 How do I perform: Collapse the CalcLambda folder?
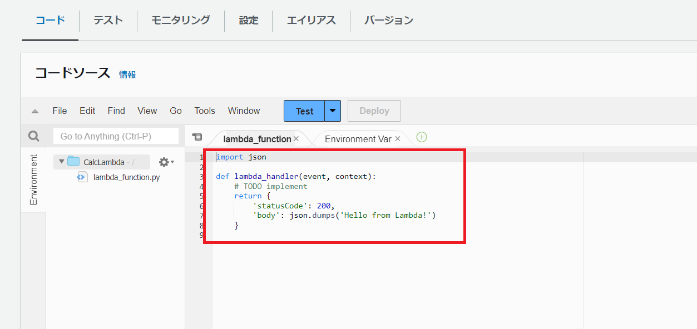coord(61,162)
